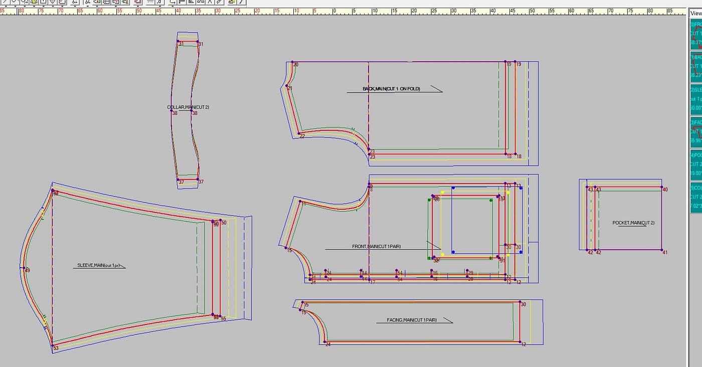The image size is (702, 367).
Task: Expand the flyout arrow under the bell icon
Action: [34, 6]
